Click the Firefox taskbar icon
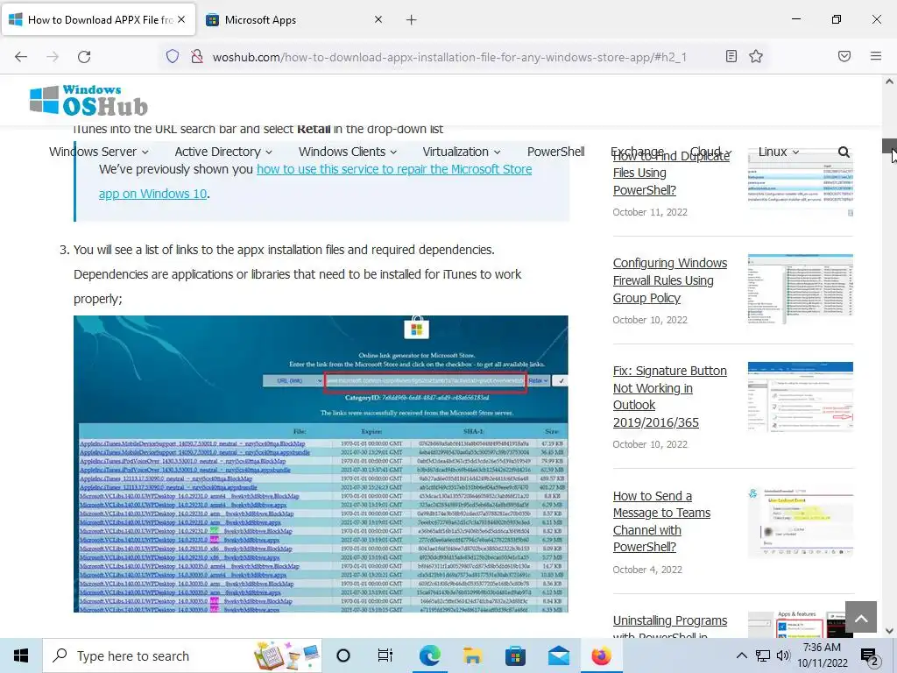The image size is (897, 673). pyautogui.click(x=601, y=655)
